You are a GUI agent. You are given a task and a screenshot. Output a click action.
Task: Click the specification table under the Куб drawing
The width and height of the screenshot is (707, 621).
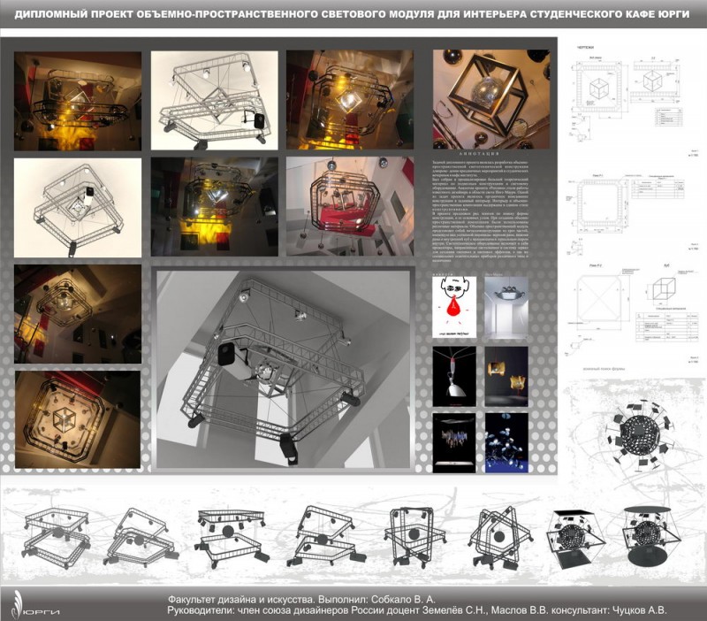pos(667,326)
